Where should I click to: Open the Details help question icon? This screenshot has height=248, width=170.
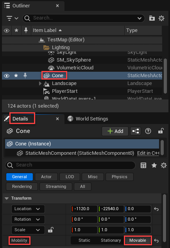click(148, 131)
